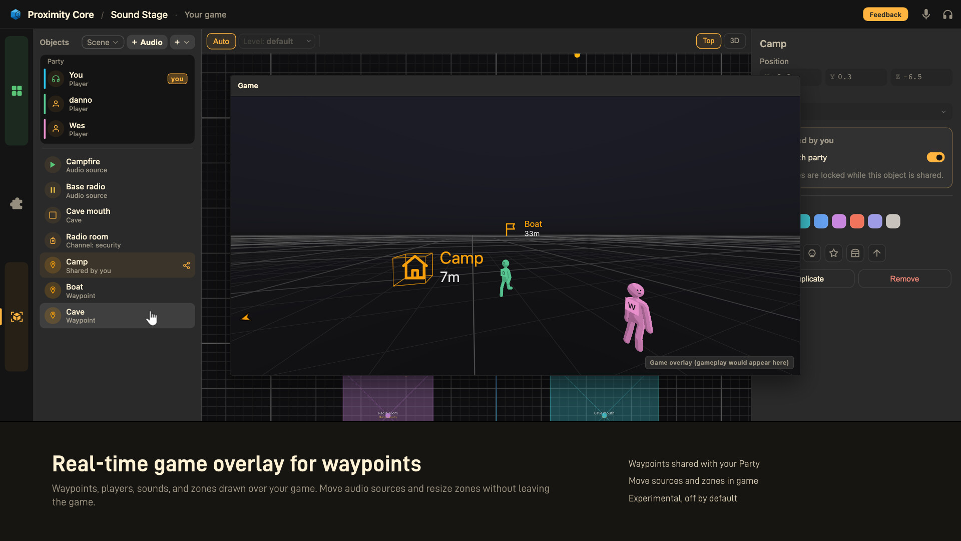Image resolution: width=961 pixels, height=541 pixels.
Task: Choose the up arrow waypoint icon
Action: coord(876,253)
